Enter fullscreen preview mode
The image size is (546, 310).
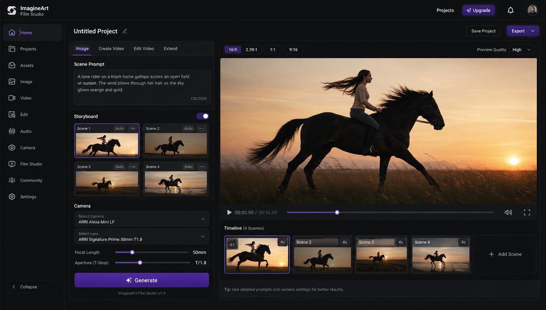click(x=527, y=212)
